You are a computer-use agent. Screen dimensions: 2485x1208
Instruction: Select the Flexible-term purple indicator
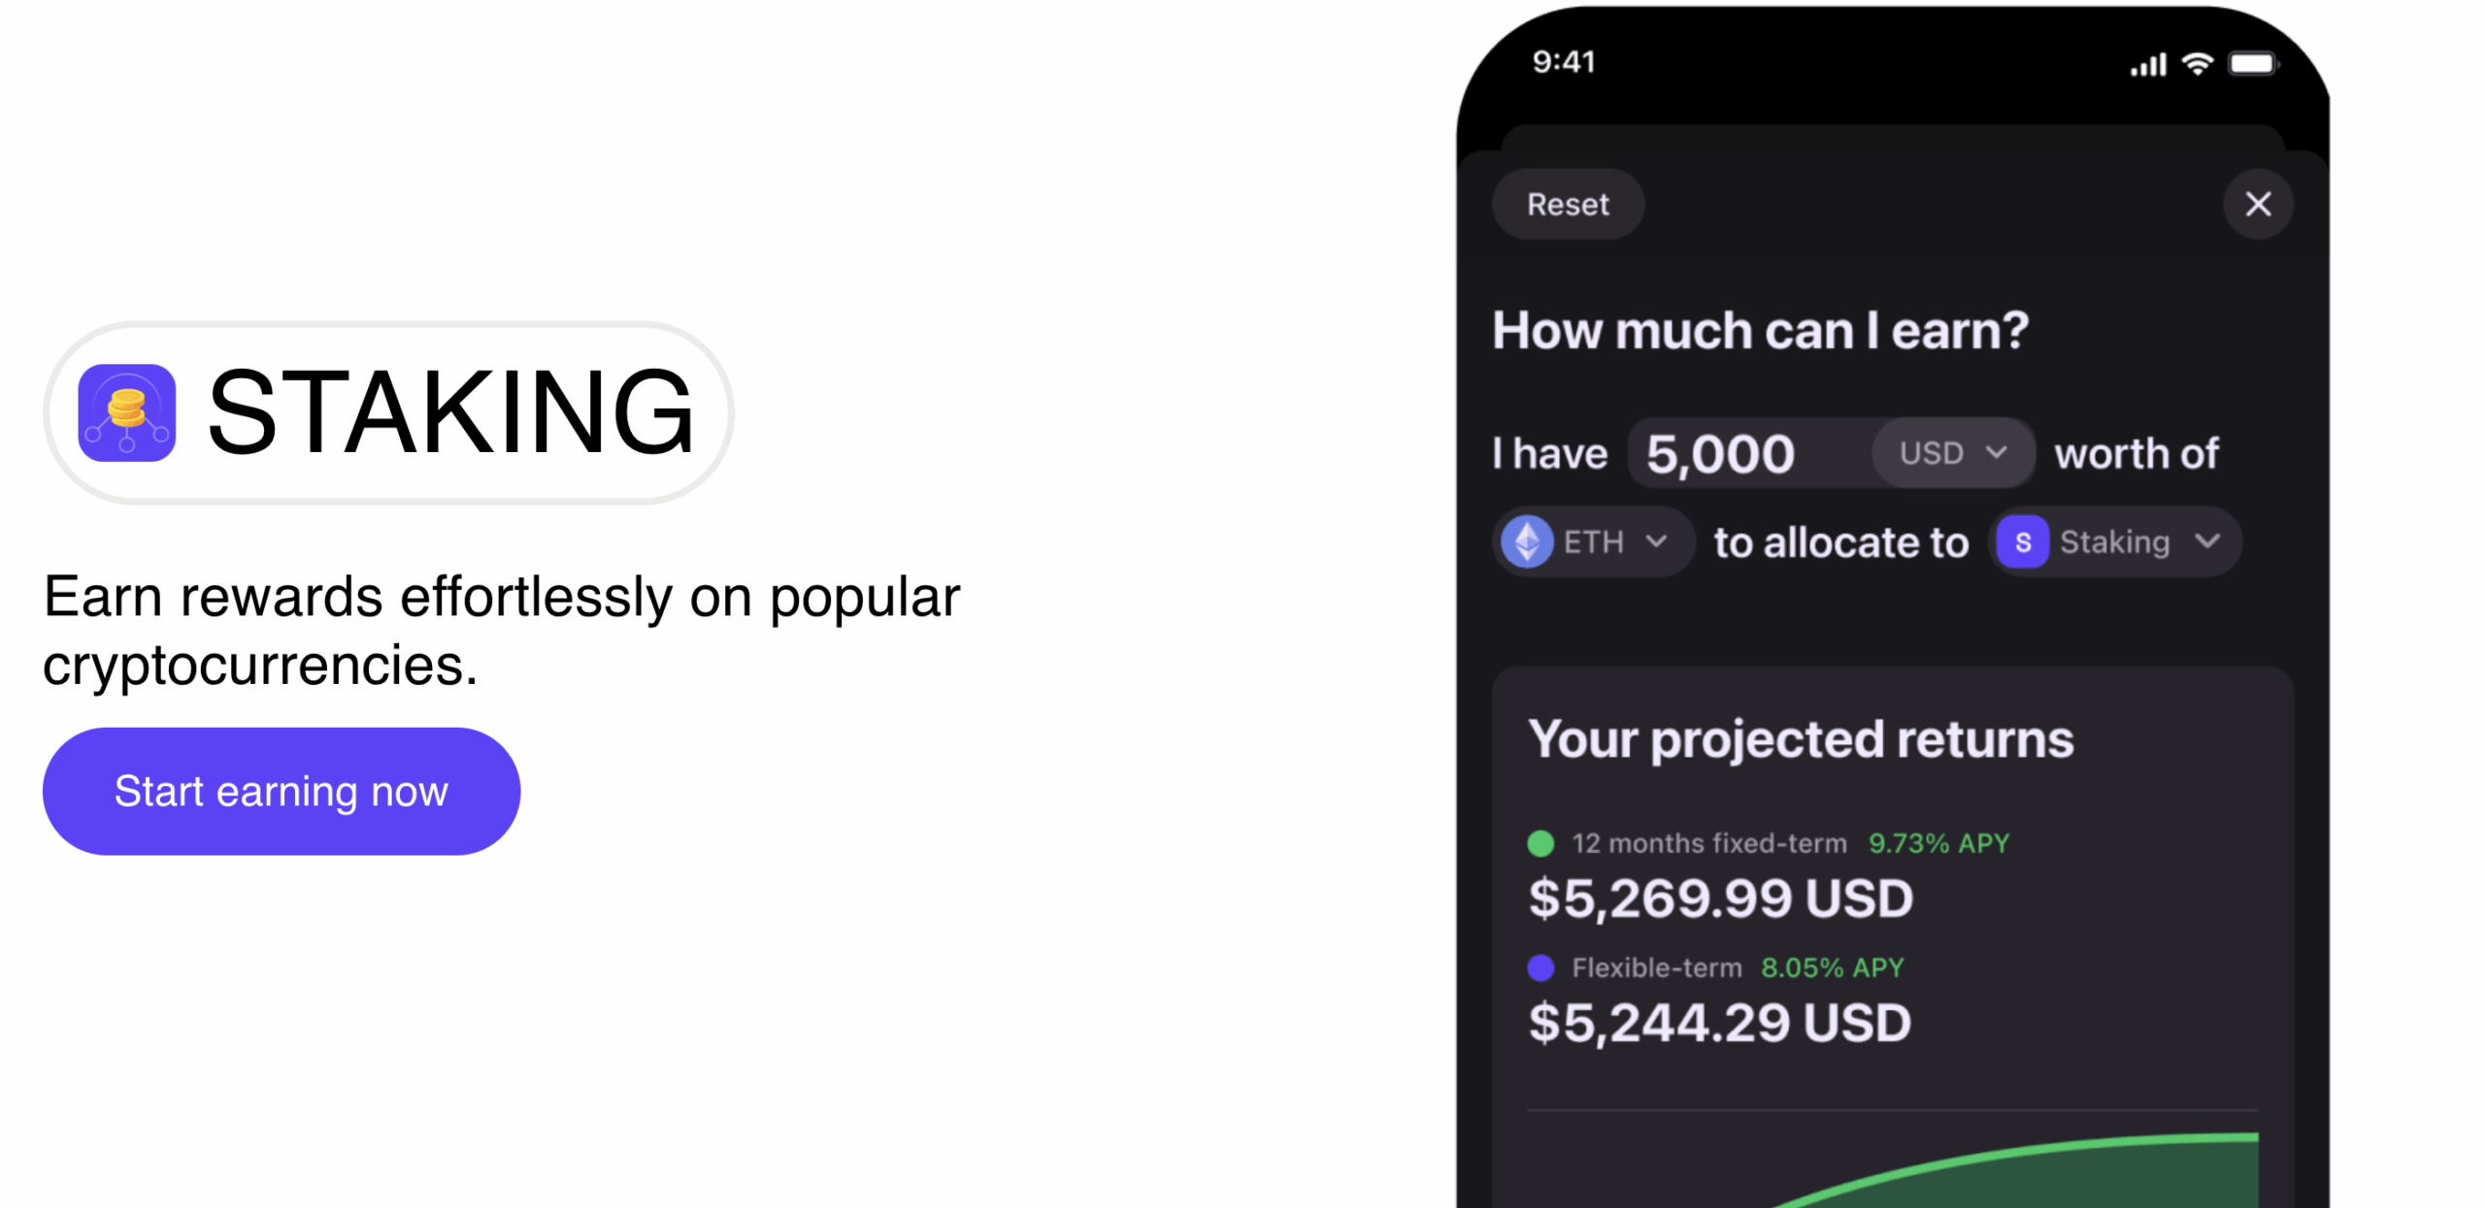[x=1542, y=966]
